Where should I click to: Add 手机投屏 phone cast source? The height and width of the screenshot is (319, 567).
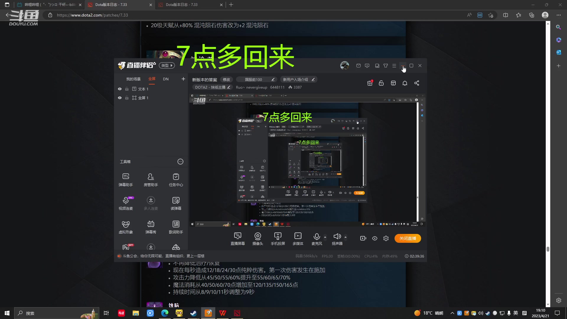click(278, 239)
